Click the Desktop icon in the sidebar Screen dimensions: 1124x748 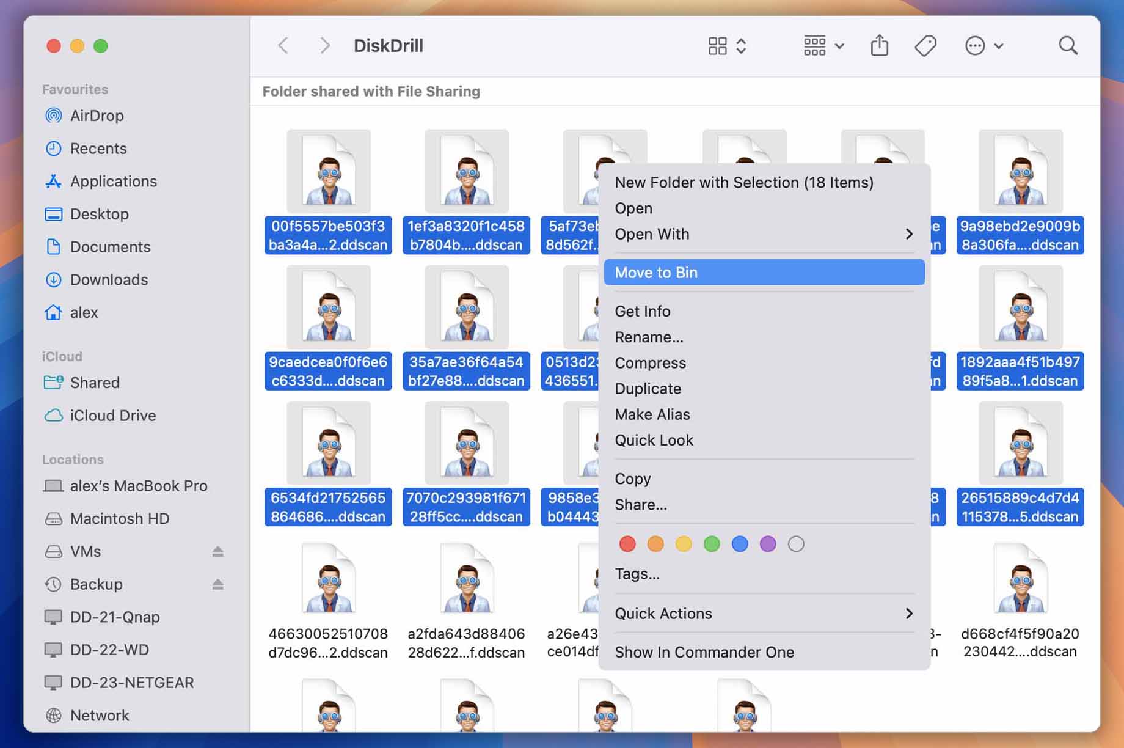(x=54, y=215)
